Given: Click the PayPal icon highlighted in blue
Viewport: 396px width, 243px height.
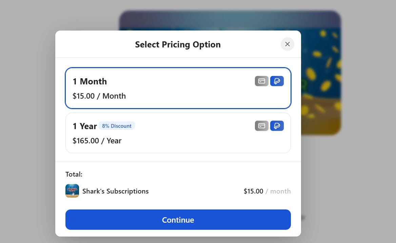Looking at the screenshot, I should tap(277, 81).
